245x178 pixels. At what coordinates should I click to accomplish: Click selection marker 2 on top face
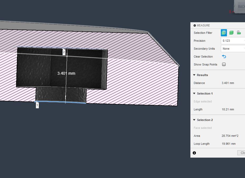[64, 52]
